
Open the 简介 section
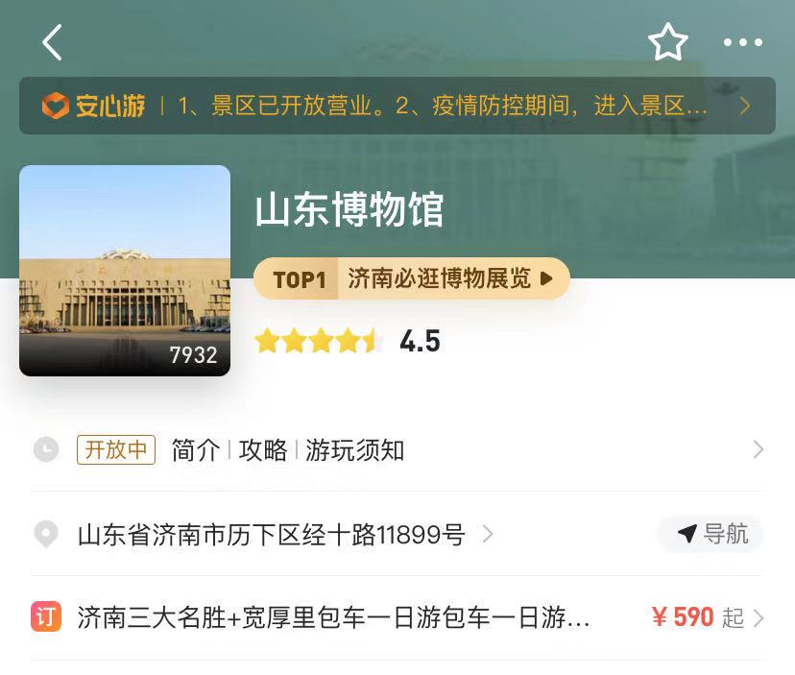196,449
